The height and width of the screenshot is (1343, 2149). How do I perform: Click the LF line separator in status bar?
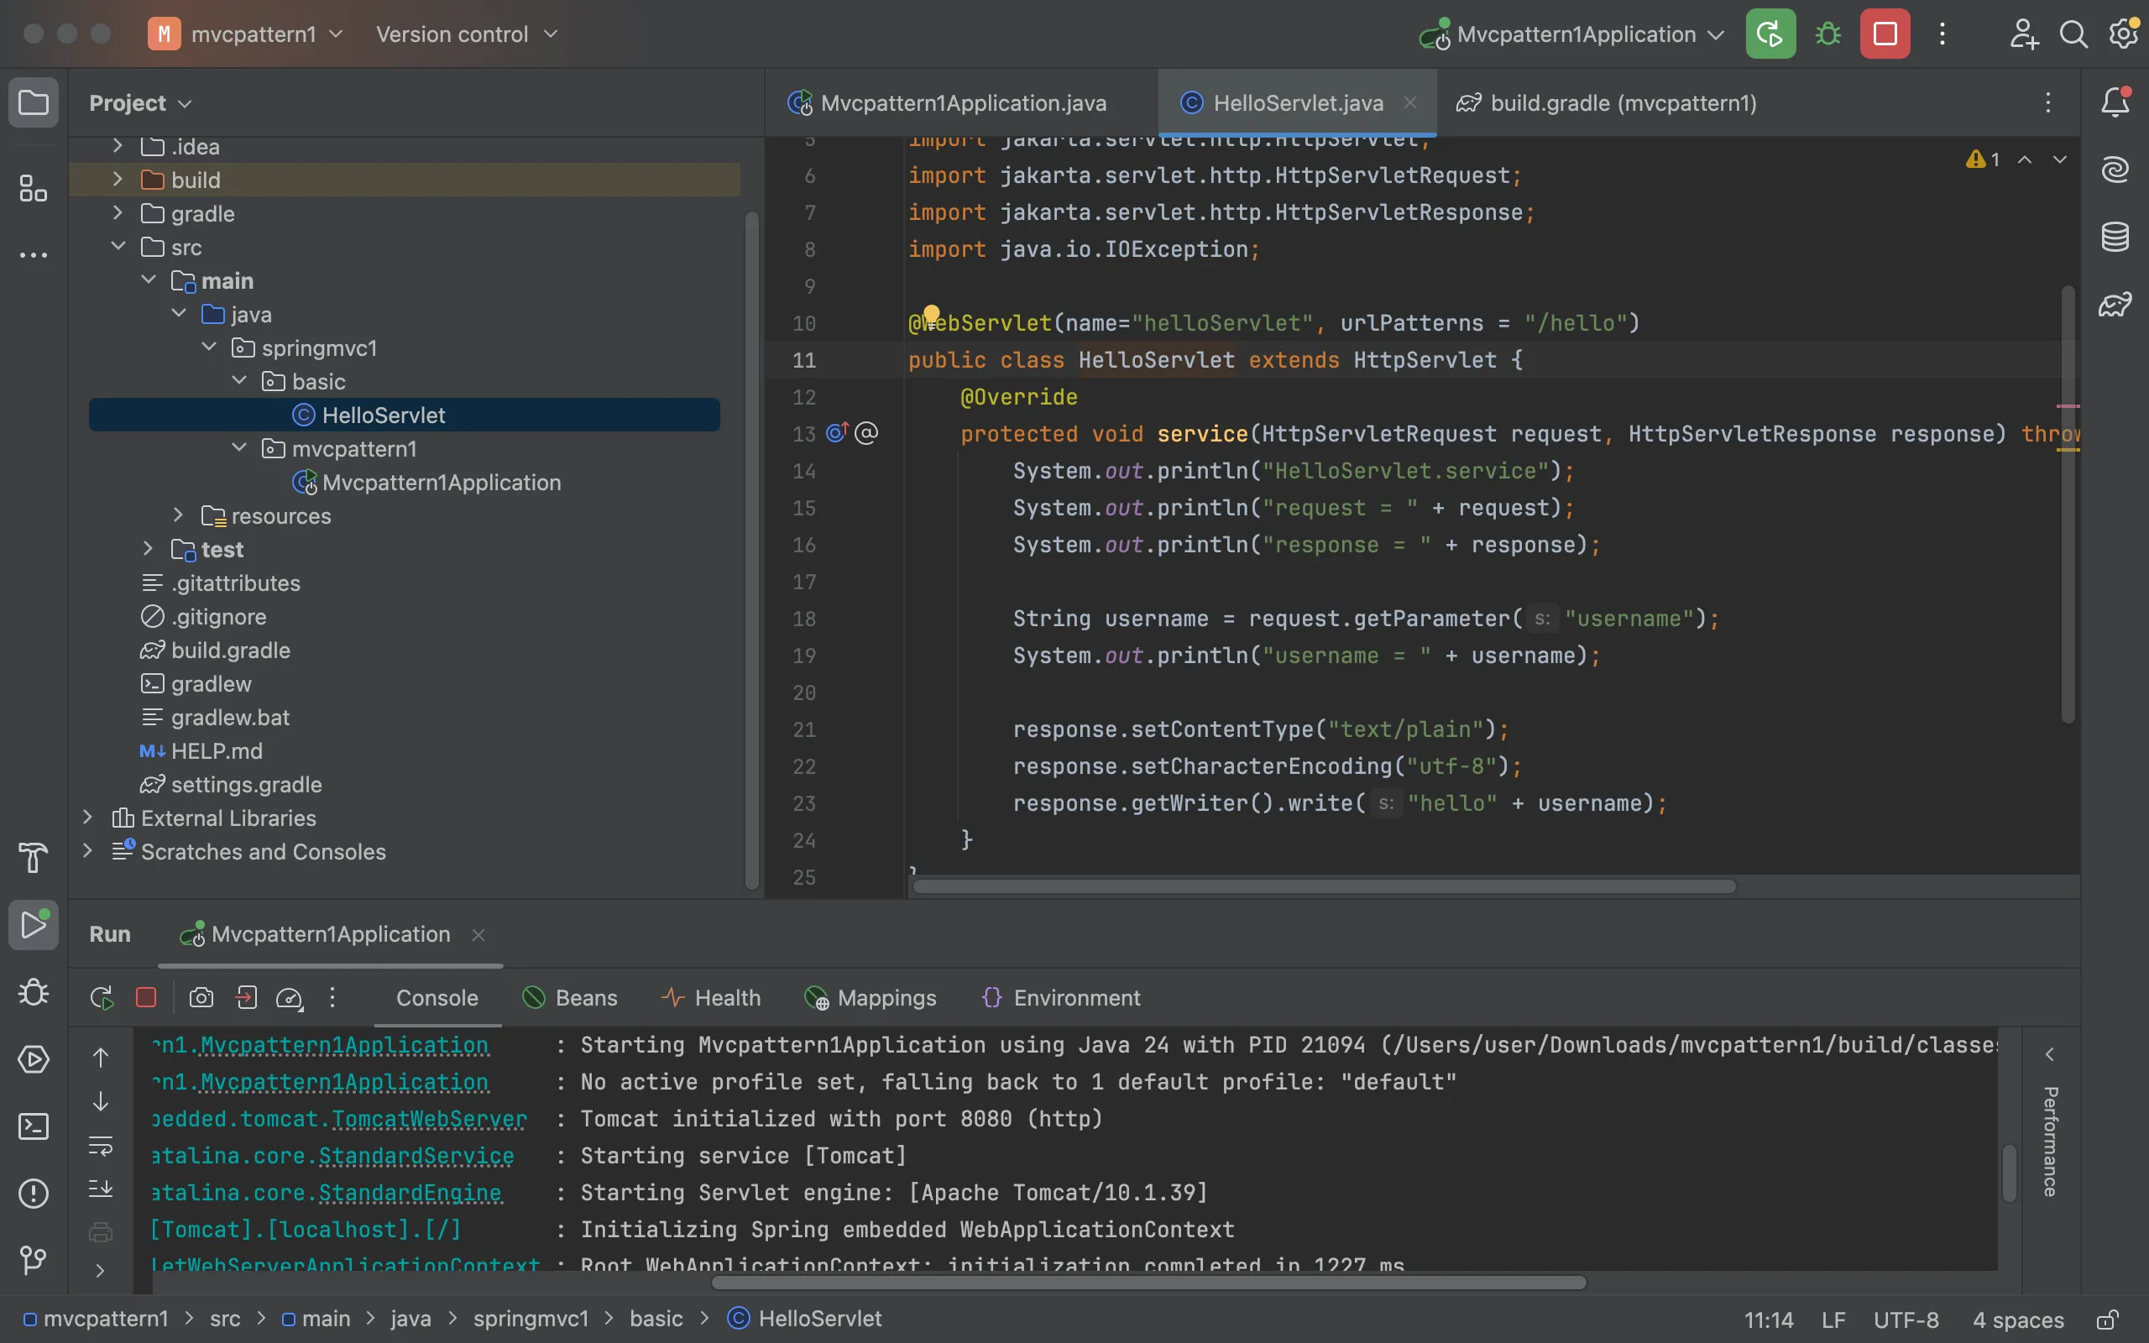(x=1833, y=1319)
